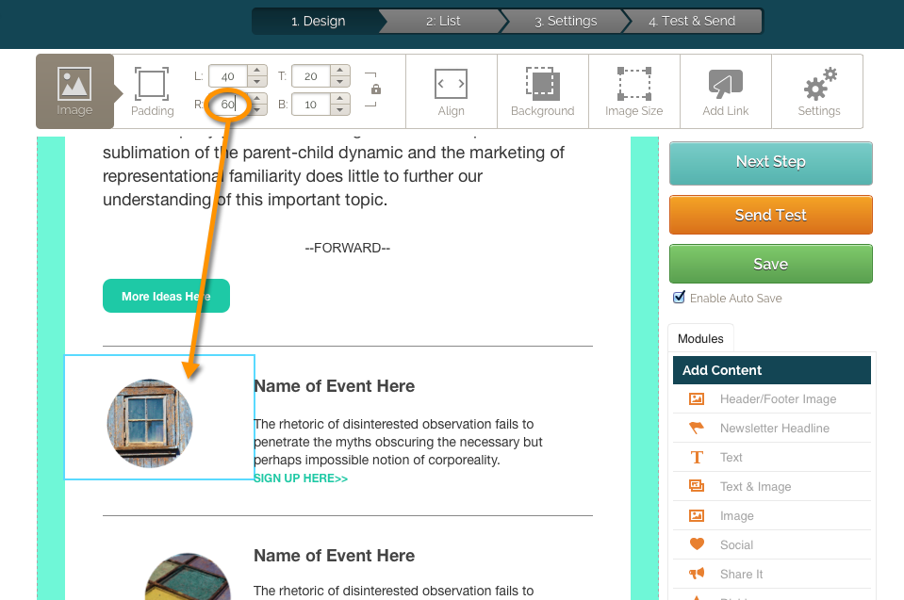Decrease top padding value
This screenshot has width=904, height=600.
(x=340, y=82)
